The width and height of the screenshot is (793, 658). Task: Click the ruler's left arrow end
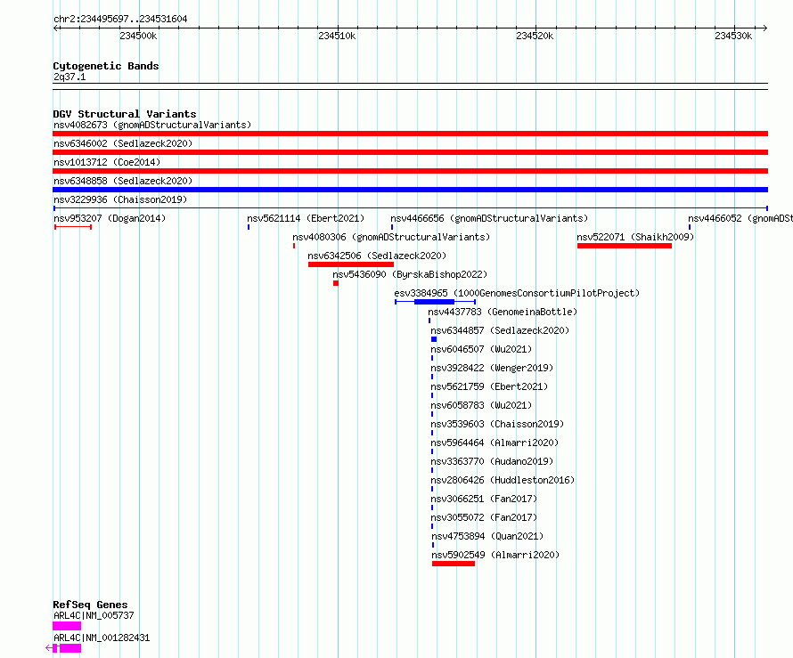tap(55, 28)
